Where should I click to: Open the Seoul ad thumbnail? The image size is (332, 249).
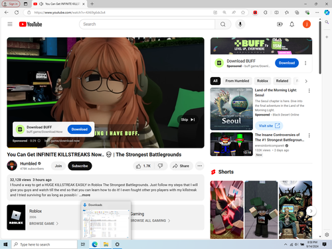pos(232,109)
